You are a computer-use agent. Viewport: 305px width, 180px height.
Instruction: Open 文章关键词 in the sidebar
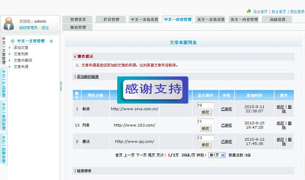(x=23, y=60)
